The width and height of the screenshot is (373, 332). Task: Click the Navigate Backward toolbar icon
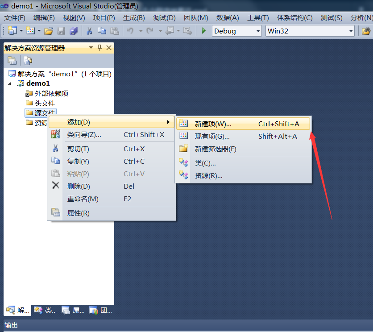click(x=170, y=31)
